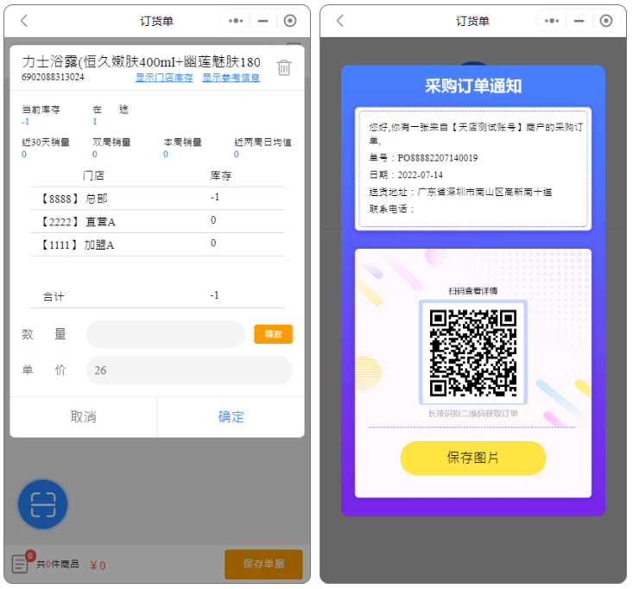Image resolution: width=633 pixels, height=589 pixels.
Task: Click the 送货地址 address line
Action: click(460, 192)
